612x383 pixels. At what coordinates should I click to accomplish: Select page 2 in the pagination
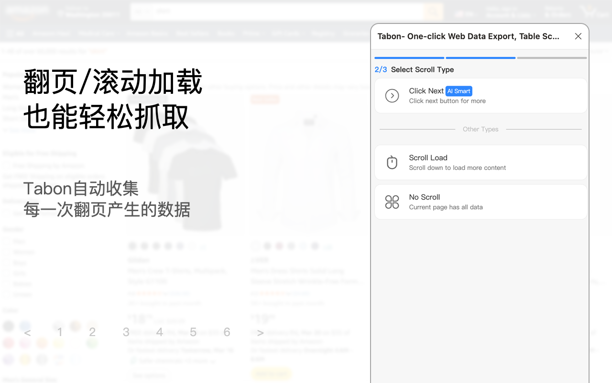[x=92, y=332]
